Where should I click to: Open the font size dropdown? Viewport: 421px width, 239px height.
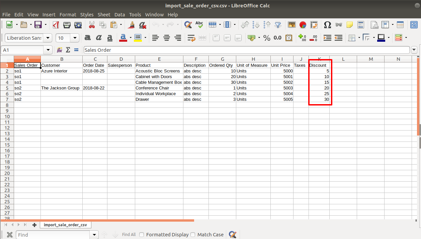pyautogui.click(x=75, y=38)
